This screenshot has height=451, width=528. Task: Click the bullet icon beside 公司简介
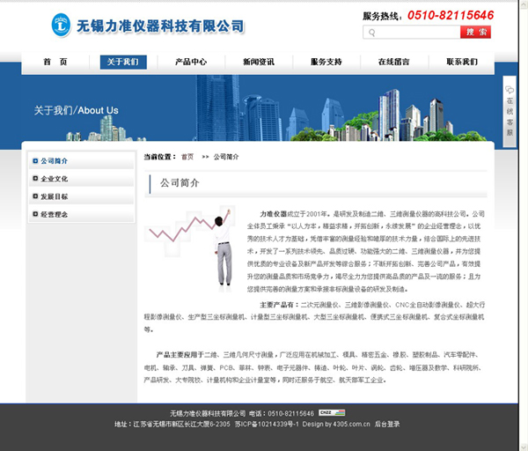tap(35, 161)
